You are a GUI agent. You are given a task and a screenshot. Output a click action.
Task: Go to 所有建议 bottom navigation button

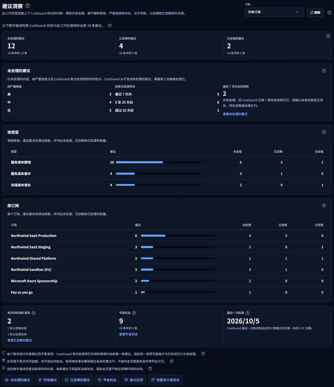point(47,380)
